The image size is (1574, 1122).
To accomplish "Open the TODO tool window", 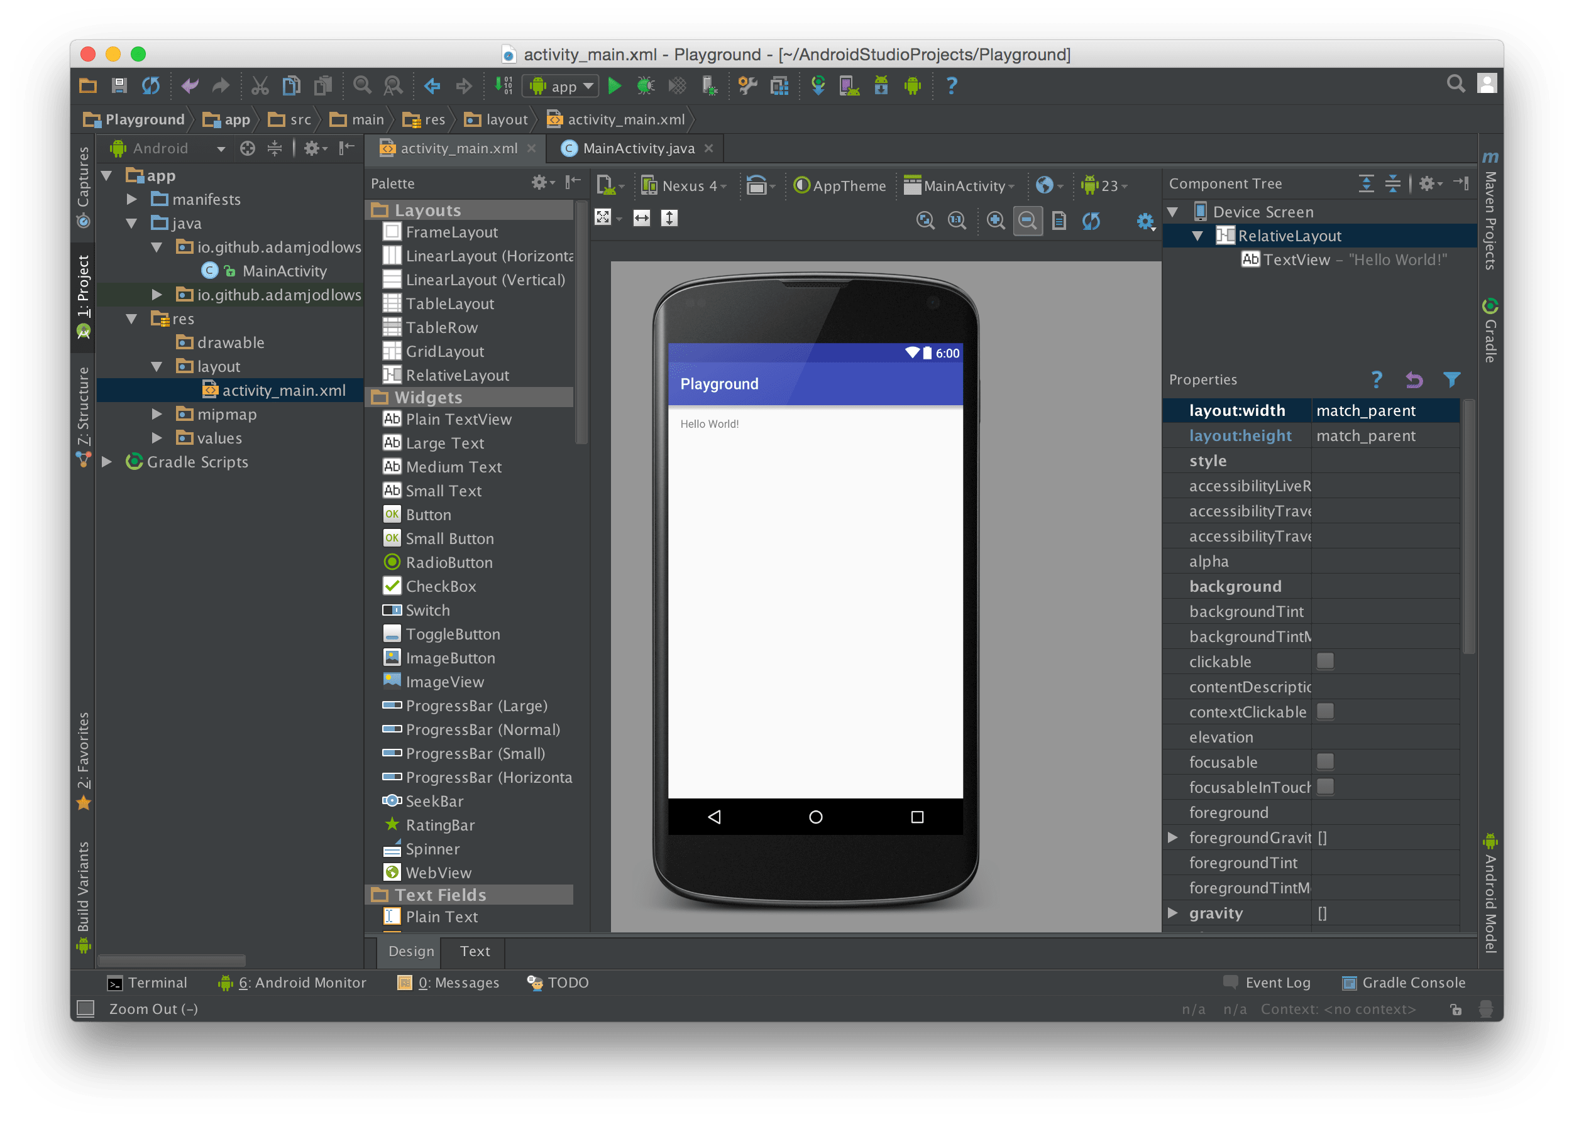I will click(x=557, y=983).
